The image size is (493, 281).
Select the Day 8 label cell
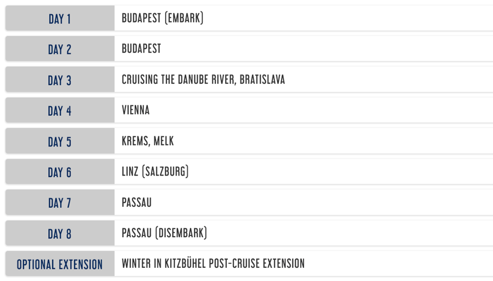(60, 234)
